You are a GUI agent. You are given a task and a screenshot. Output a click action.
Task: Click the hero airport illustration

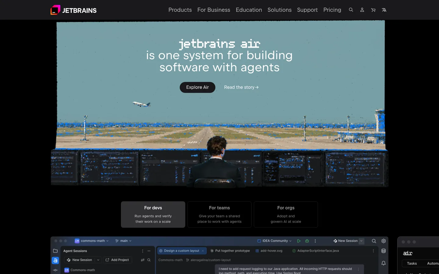pos(220,104)
